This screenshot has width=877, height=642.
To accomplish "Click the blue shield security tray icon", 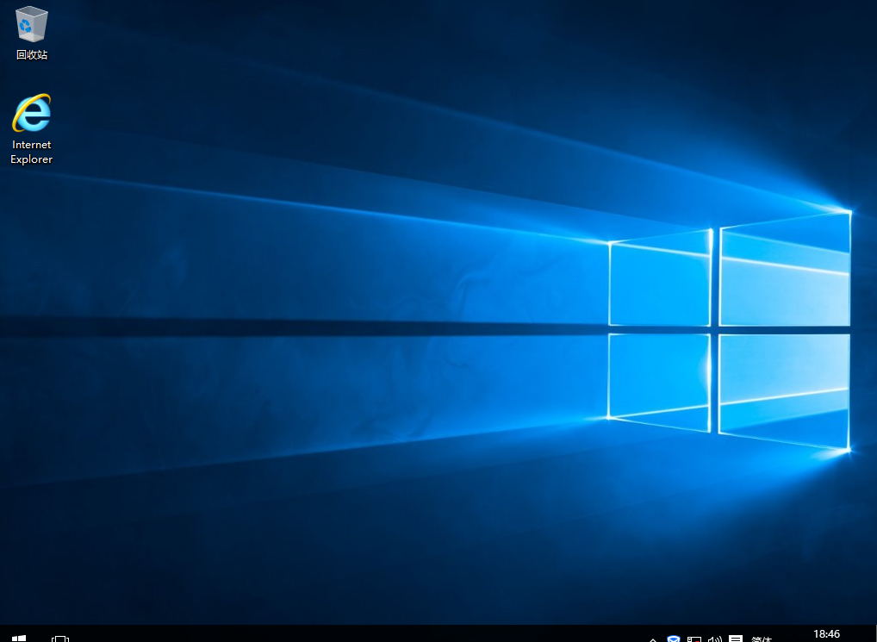I will (x=674, y=639).
